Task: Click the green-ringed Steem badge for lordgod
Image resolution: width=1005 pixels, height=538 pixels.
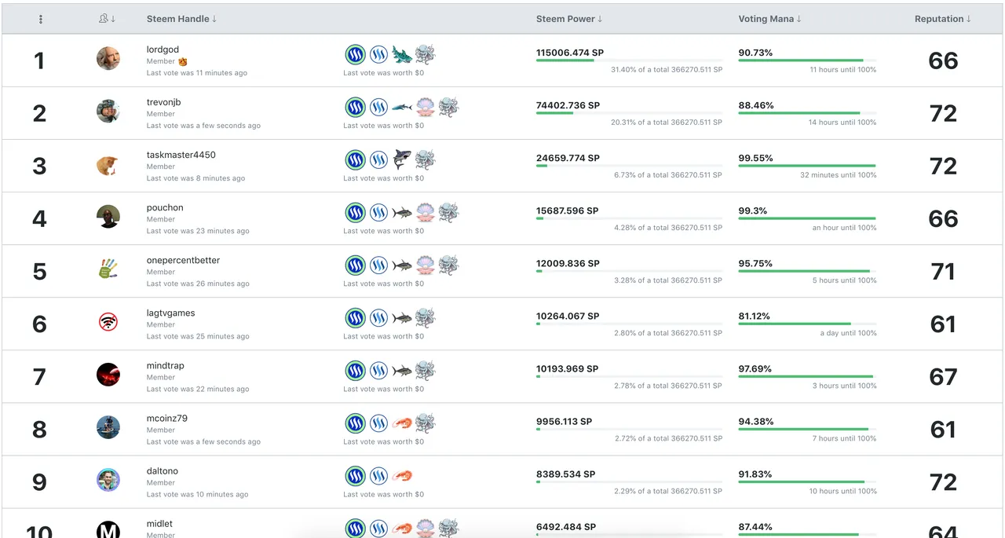Action: [356, 54]
